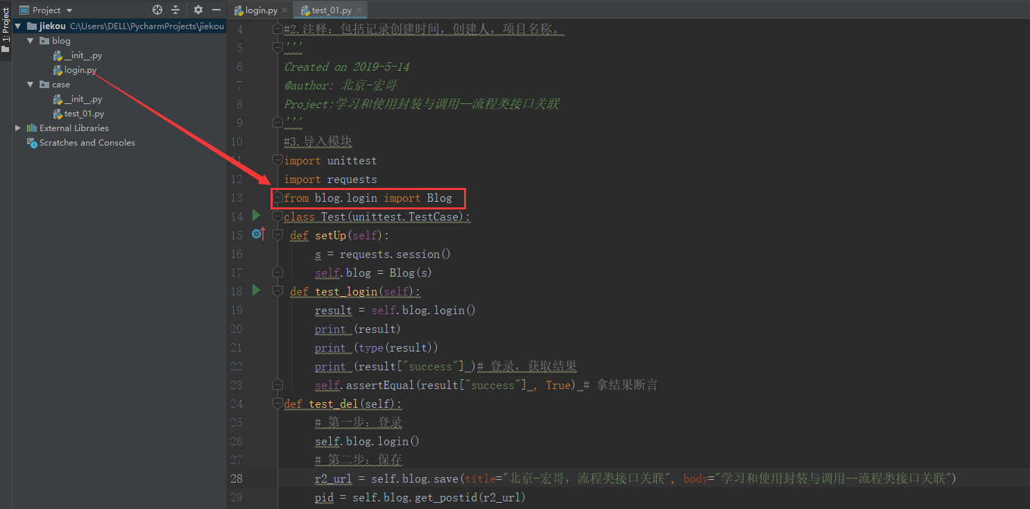This screenshot has width=1030, height=509.
Task: Collapse the test_del fold marker on line 24
Action: [x=278, y=403]
